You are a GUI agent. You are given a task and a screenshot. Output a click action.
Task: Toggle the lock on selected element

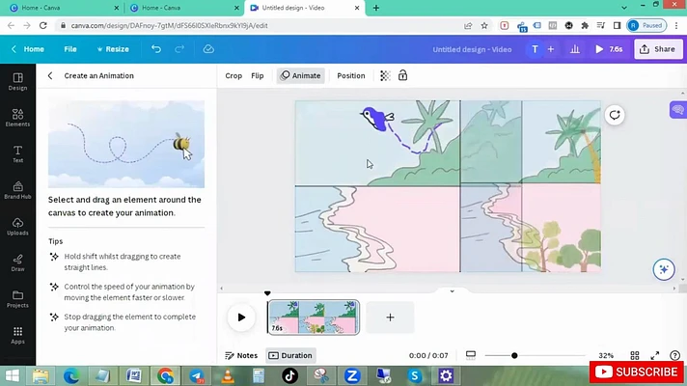(402, 75)
